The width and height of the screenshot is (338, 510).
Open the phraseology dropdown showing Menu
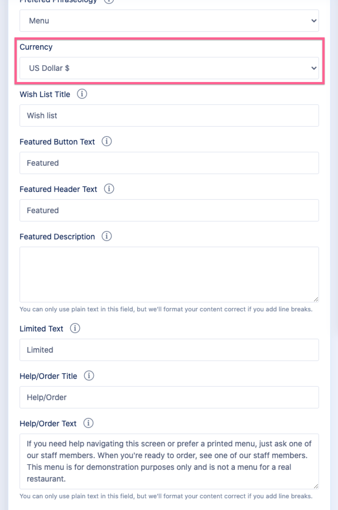169,21
